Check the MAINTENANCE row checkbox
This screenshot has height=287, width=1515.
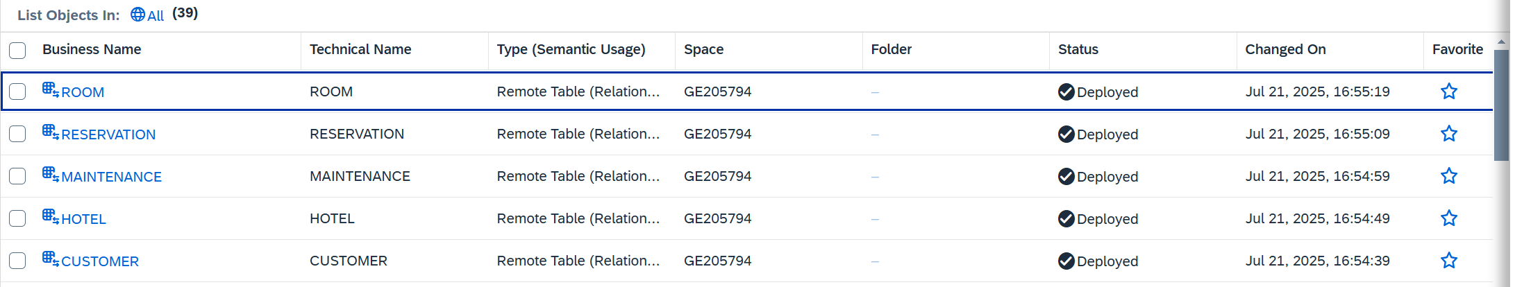(x=17, y=176)
